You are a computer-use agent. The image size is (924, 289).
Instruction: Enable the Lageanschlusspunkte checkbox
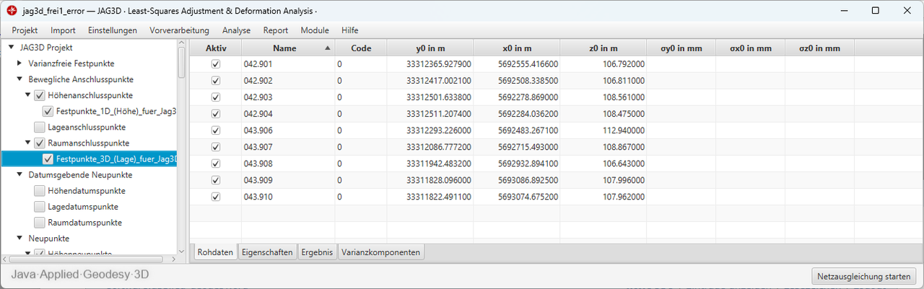coord(40,127)
